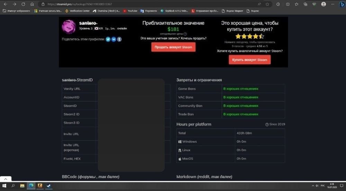
Task: Open the browser profile avatar
Action: [324, 4]
